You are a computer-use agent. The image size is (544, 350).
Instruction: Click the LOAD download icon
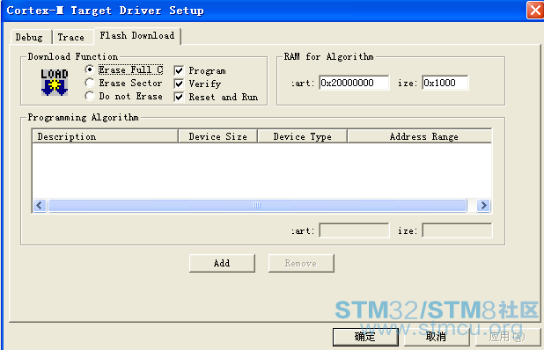click(x=54, y=83)
